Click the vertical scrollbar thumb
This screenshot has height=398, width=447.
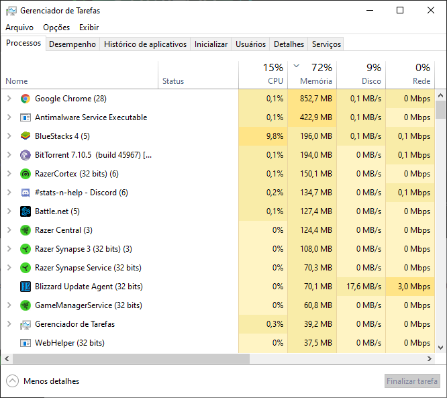coord(440,110)
